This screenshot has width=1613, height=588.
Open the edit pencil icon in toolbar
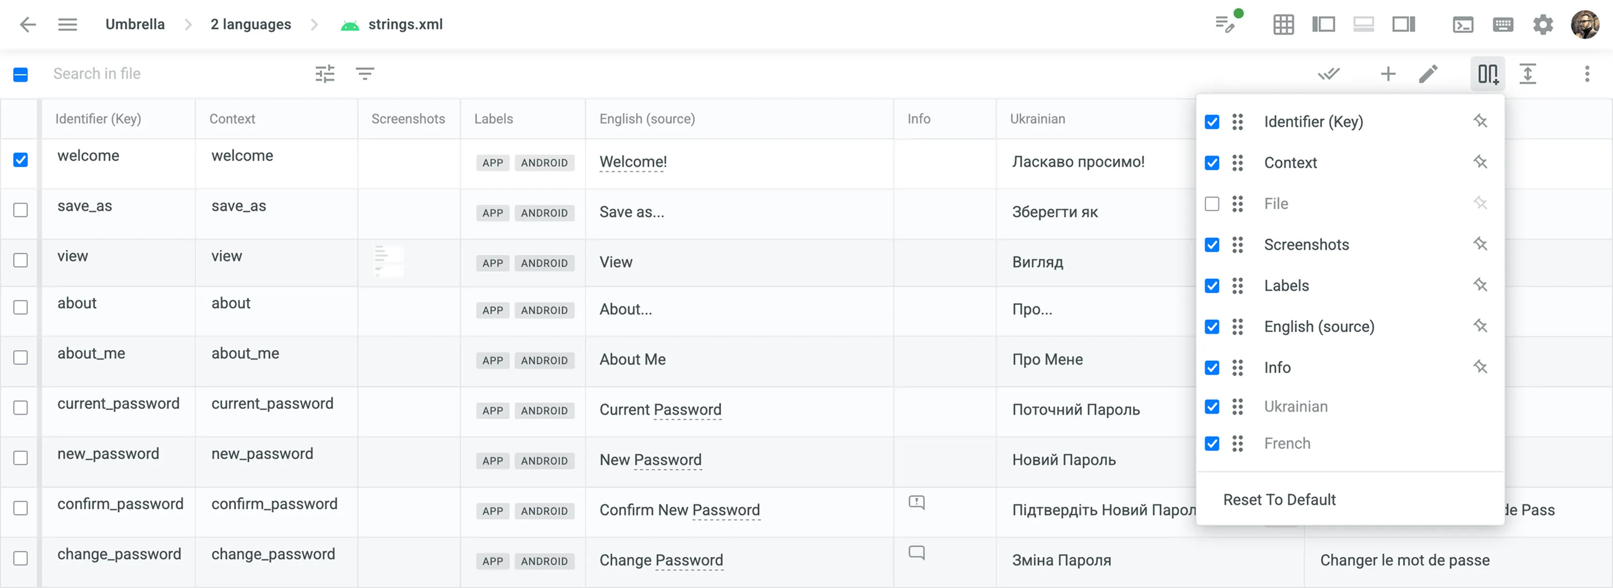[x=1429, y=73]
